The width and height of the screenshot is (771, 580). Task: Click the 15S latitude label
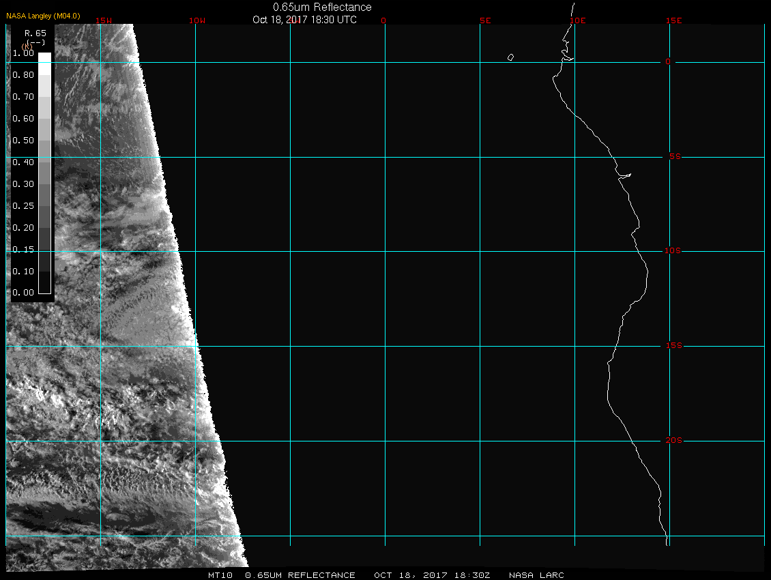click(x=673, y=346)
